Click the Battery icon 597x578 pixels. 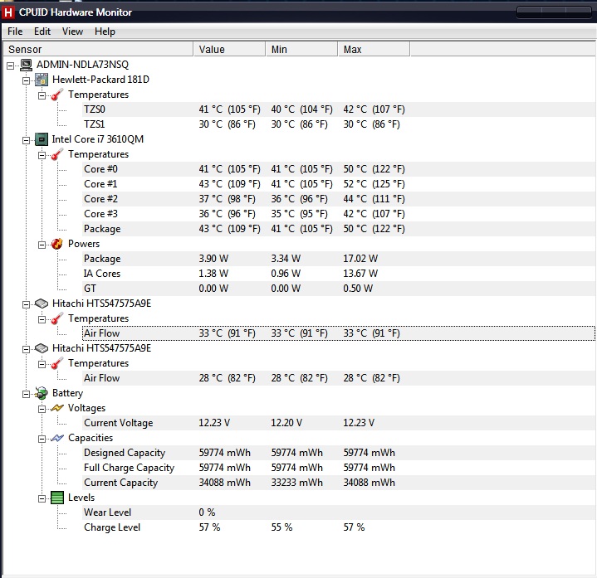(42, 393)
